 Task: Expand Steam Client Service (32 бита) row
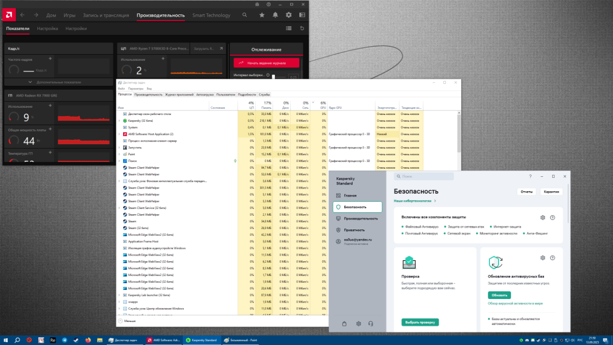(x=120, y=208)
